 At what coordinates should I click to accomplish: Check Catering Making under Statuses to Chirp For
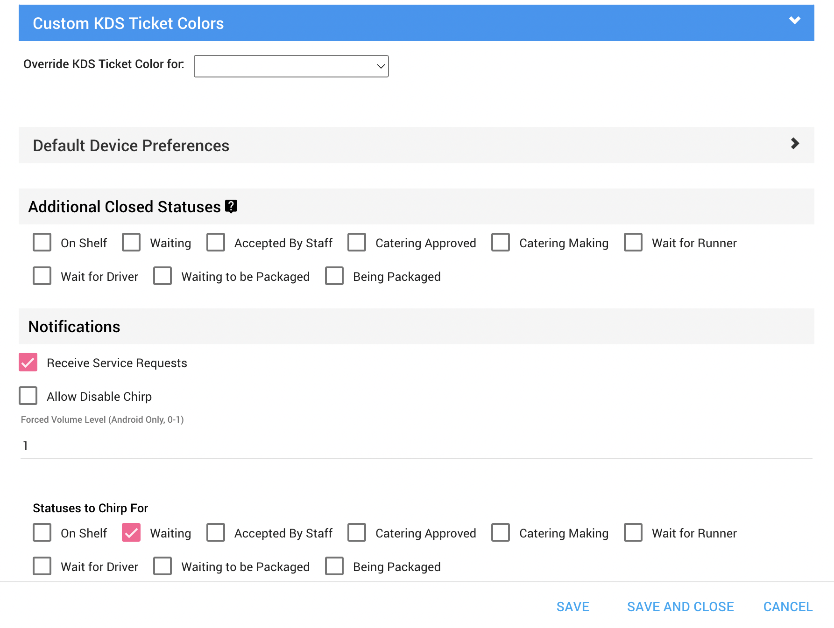[x=501, y=533]
